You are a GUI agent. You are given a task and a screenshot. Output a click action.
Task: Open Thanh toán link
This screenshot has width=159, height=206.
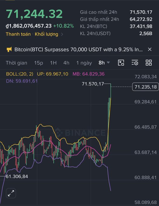pos(18,34)
